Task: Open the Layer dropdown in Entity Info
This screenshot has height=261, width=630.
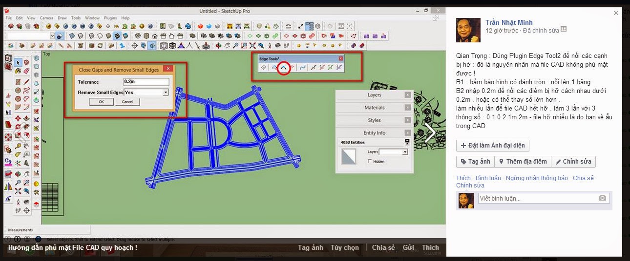Action: [x=405, y=152]
